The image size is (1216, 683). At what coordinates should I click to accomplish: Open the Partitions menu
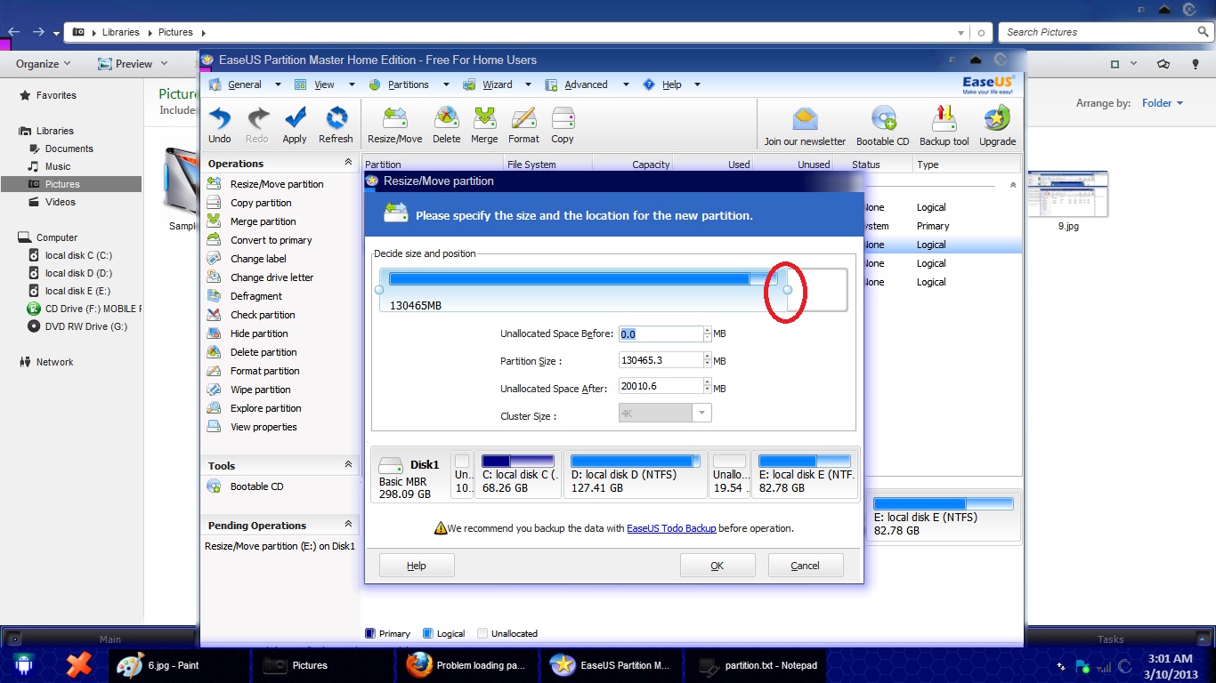(408, 84)
